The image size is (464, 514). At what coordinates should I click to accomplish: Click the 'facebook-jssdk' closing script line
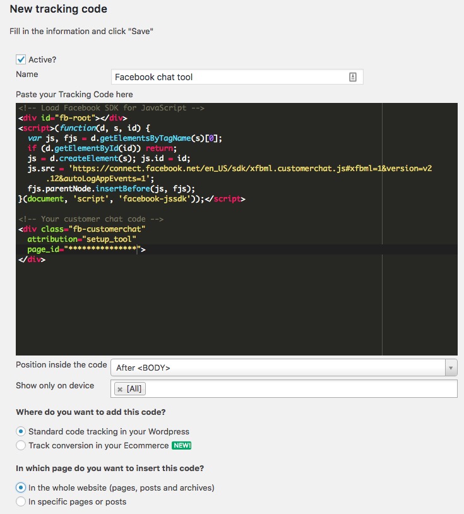click(x=132, y=199)
